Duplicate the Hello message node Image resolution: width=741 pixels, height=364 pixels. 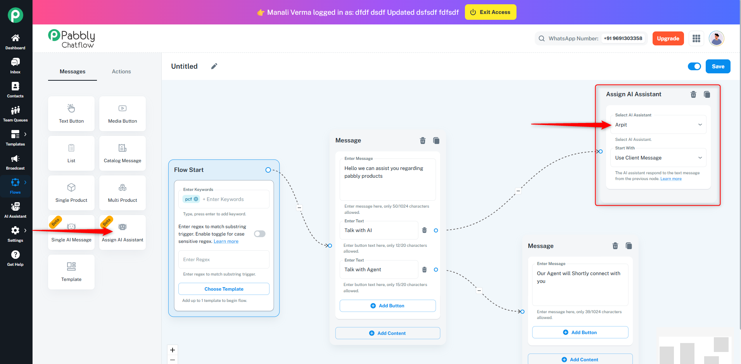pos(436,140)
